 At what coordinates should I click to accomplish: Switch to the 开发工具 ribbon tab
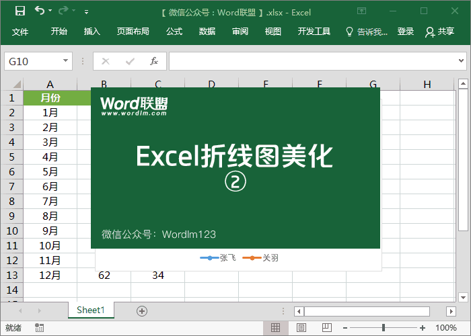pyautogui.click(x=314, y=31)
